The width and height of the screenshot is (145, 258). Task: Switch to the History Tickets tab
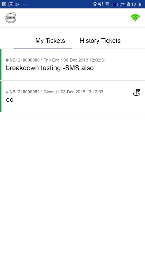point(100,41)
